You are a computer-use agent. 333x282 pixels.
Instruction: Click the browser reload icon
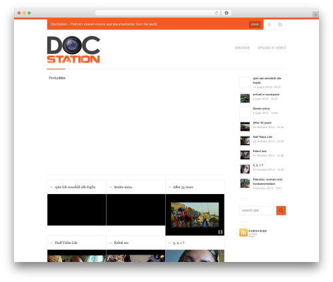coord(216,13)
